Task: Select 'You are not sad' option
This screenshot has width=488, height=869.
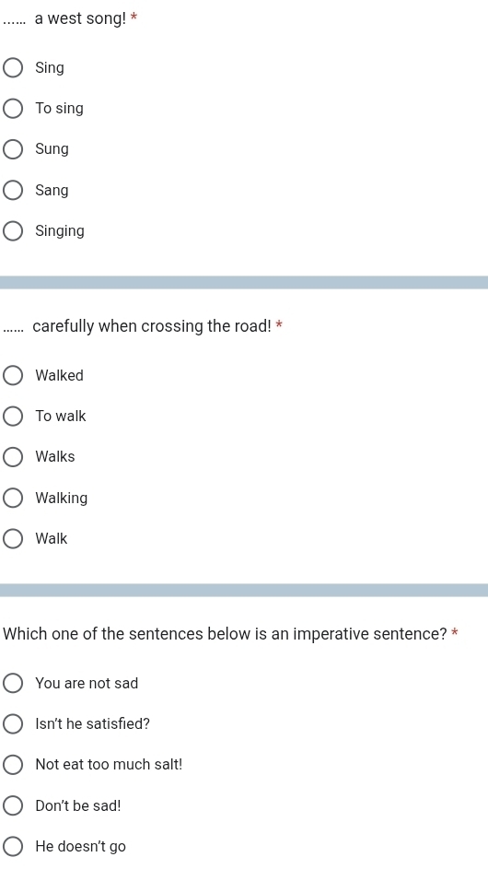Action: [x=13, y=684]
